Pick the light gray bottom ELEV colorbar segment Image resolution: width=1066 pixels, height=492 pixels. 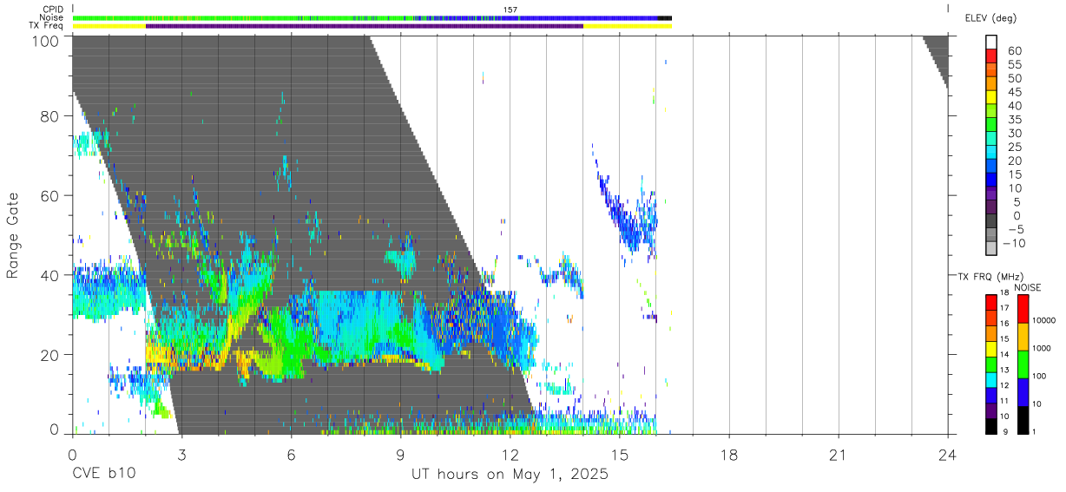991,248
